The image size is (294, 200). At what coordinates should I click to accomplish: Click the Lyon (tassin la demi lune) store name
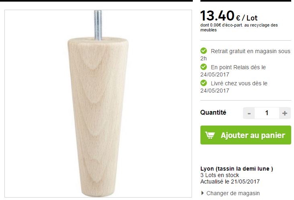[x=237, y=169]
